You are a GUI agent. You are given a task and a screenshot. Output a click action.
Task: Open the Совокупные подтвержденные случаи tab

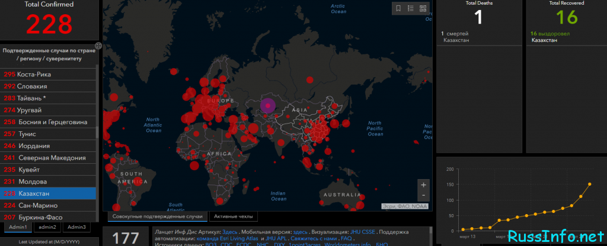[x=157, y=216]
